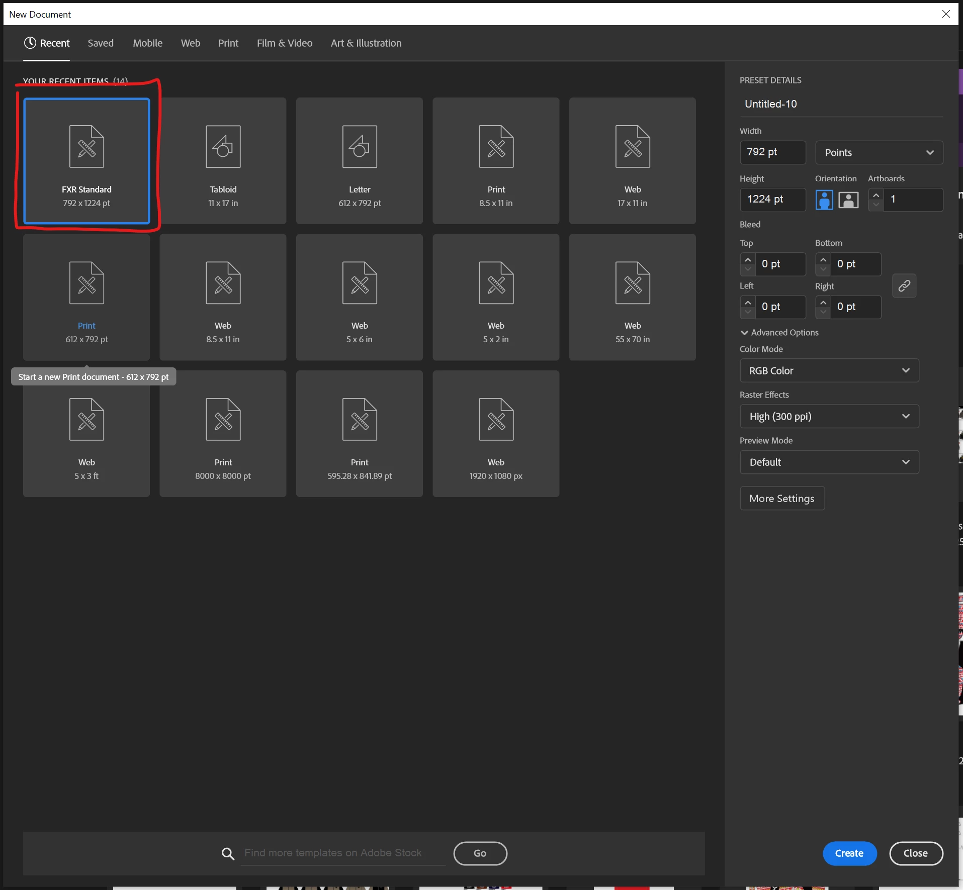Click the Adobe Stock search field
Screen dimensions: 963x890
point(343,853)
